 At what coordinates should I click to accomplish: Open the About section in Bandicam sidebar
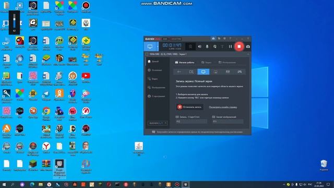pyautogui.click(x=156, y=96)
